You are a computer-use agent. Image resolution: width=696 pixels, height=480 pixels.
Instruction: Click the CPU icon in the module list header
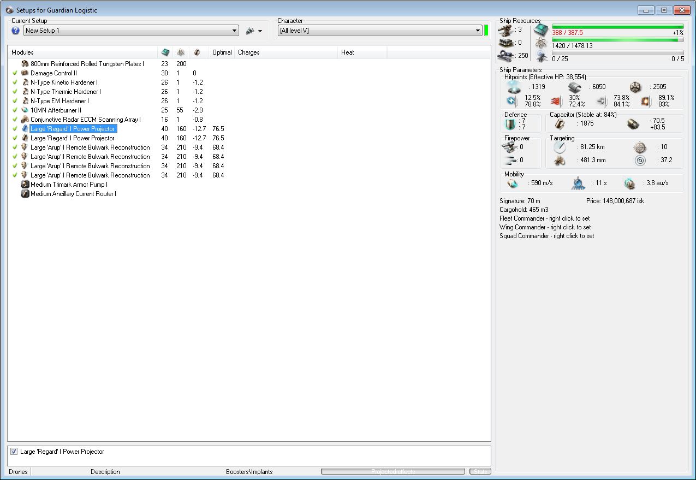[165, 52]
